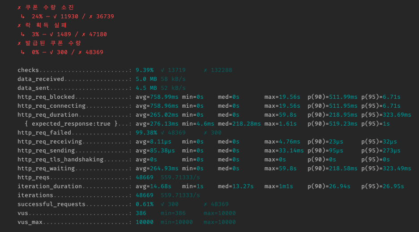
Task: Select the successful_requests value 0.61%
Action: pos(145,204)
